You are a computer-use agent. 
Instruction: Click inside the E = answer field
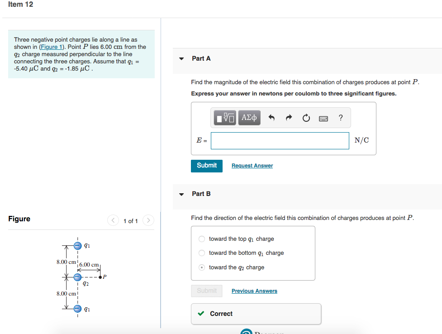coord(280,140)
